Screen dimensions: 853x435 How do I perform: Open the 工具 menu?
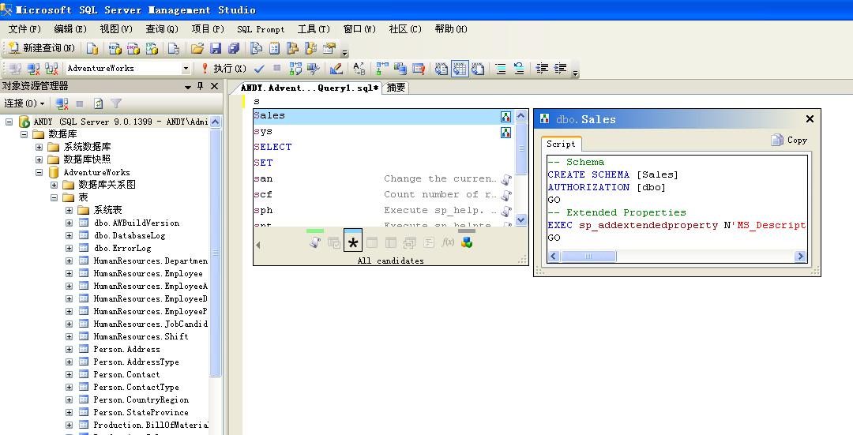[x=314, y=29]
